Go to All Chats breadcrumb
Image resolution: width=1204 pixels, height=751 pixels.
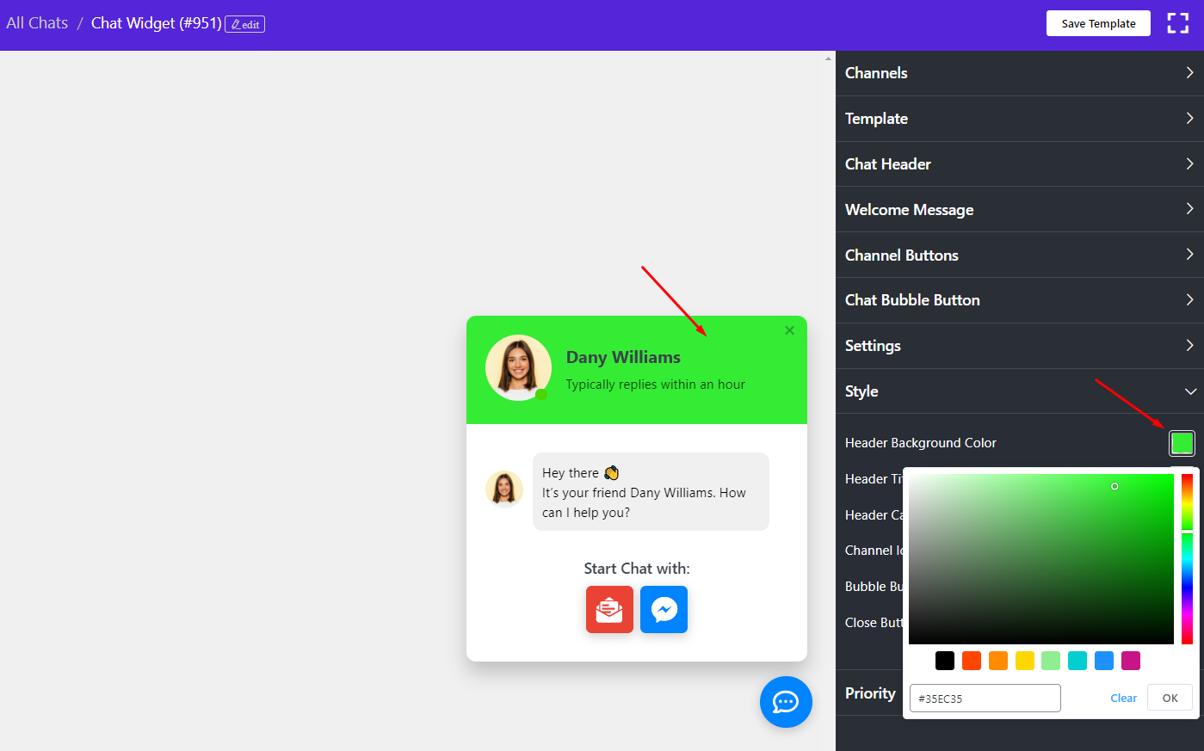(37, 23)
